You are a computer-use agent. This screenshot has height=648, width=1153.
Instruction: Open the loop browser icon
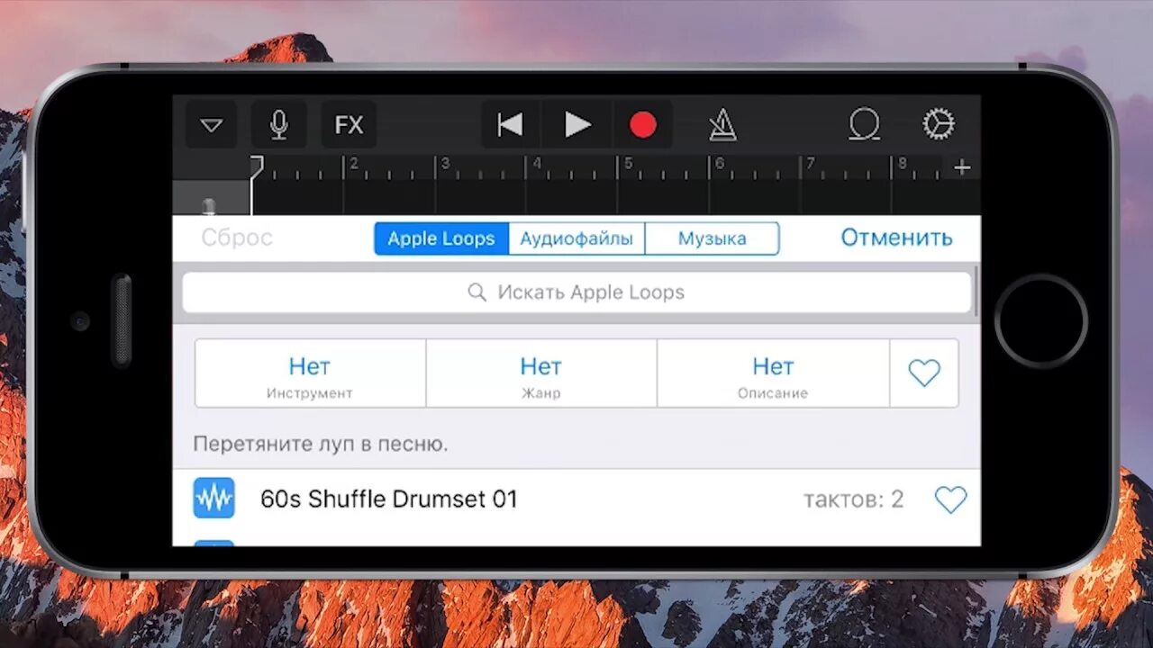[x=864, y=125]
